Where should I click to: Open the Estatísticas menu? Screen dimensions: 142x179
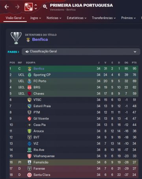77,18
